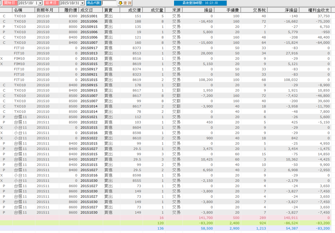This screenshot has height=233, width=335.
Task: Sort by 名稱 column header
Action: click(24, 10)
